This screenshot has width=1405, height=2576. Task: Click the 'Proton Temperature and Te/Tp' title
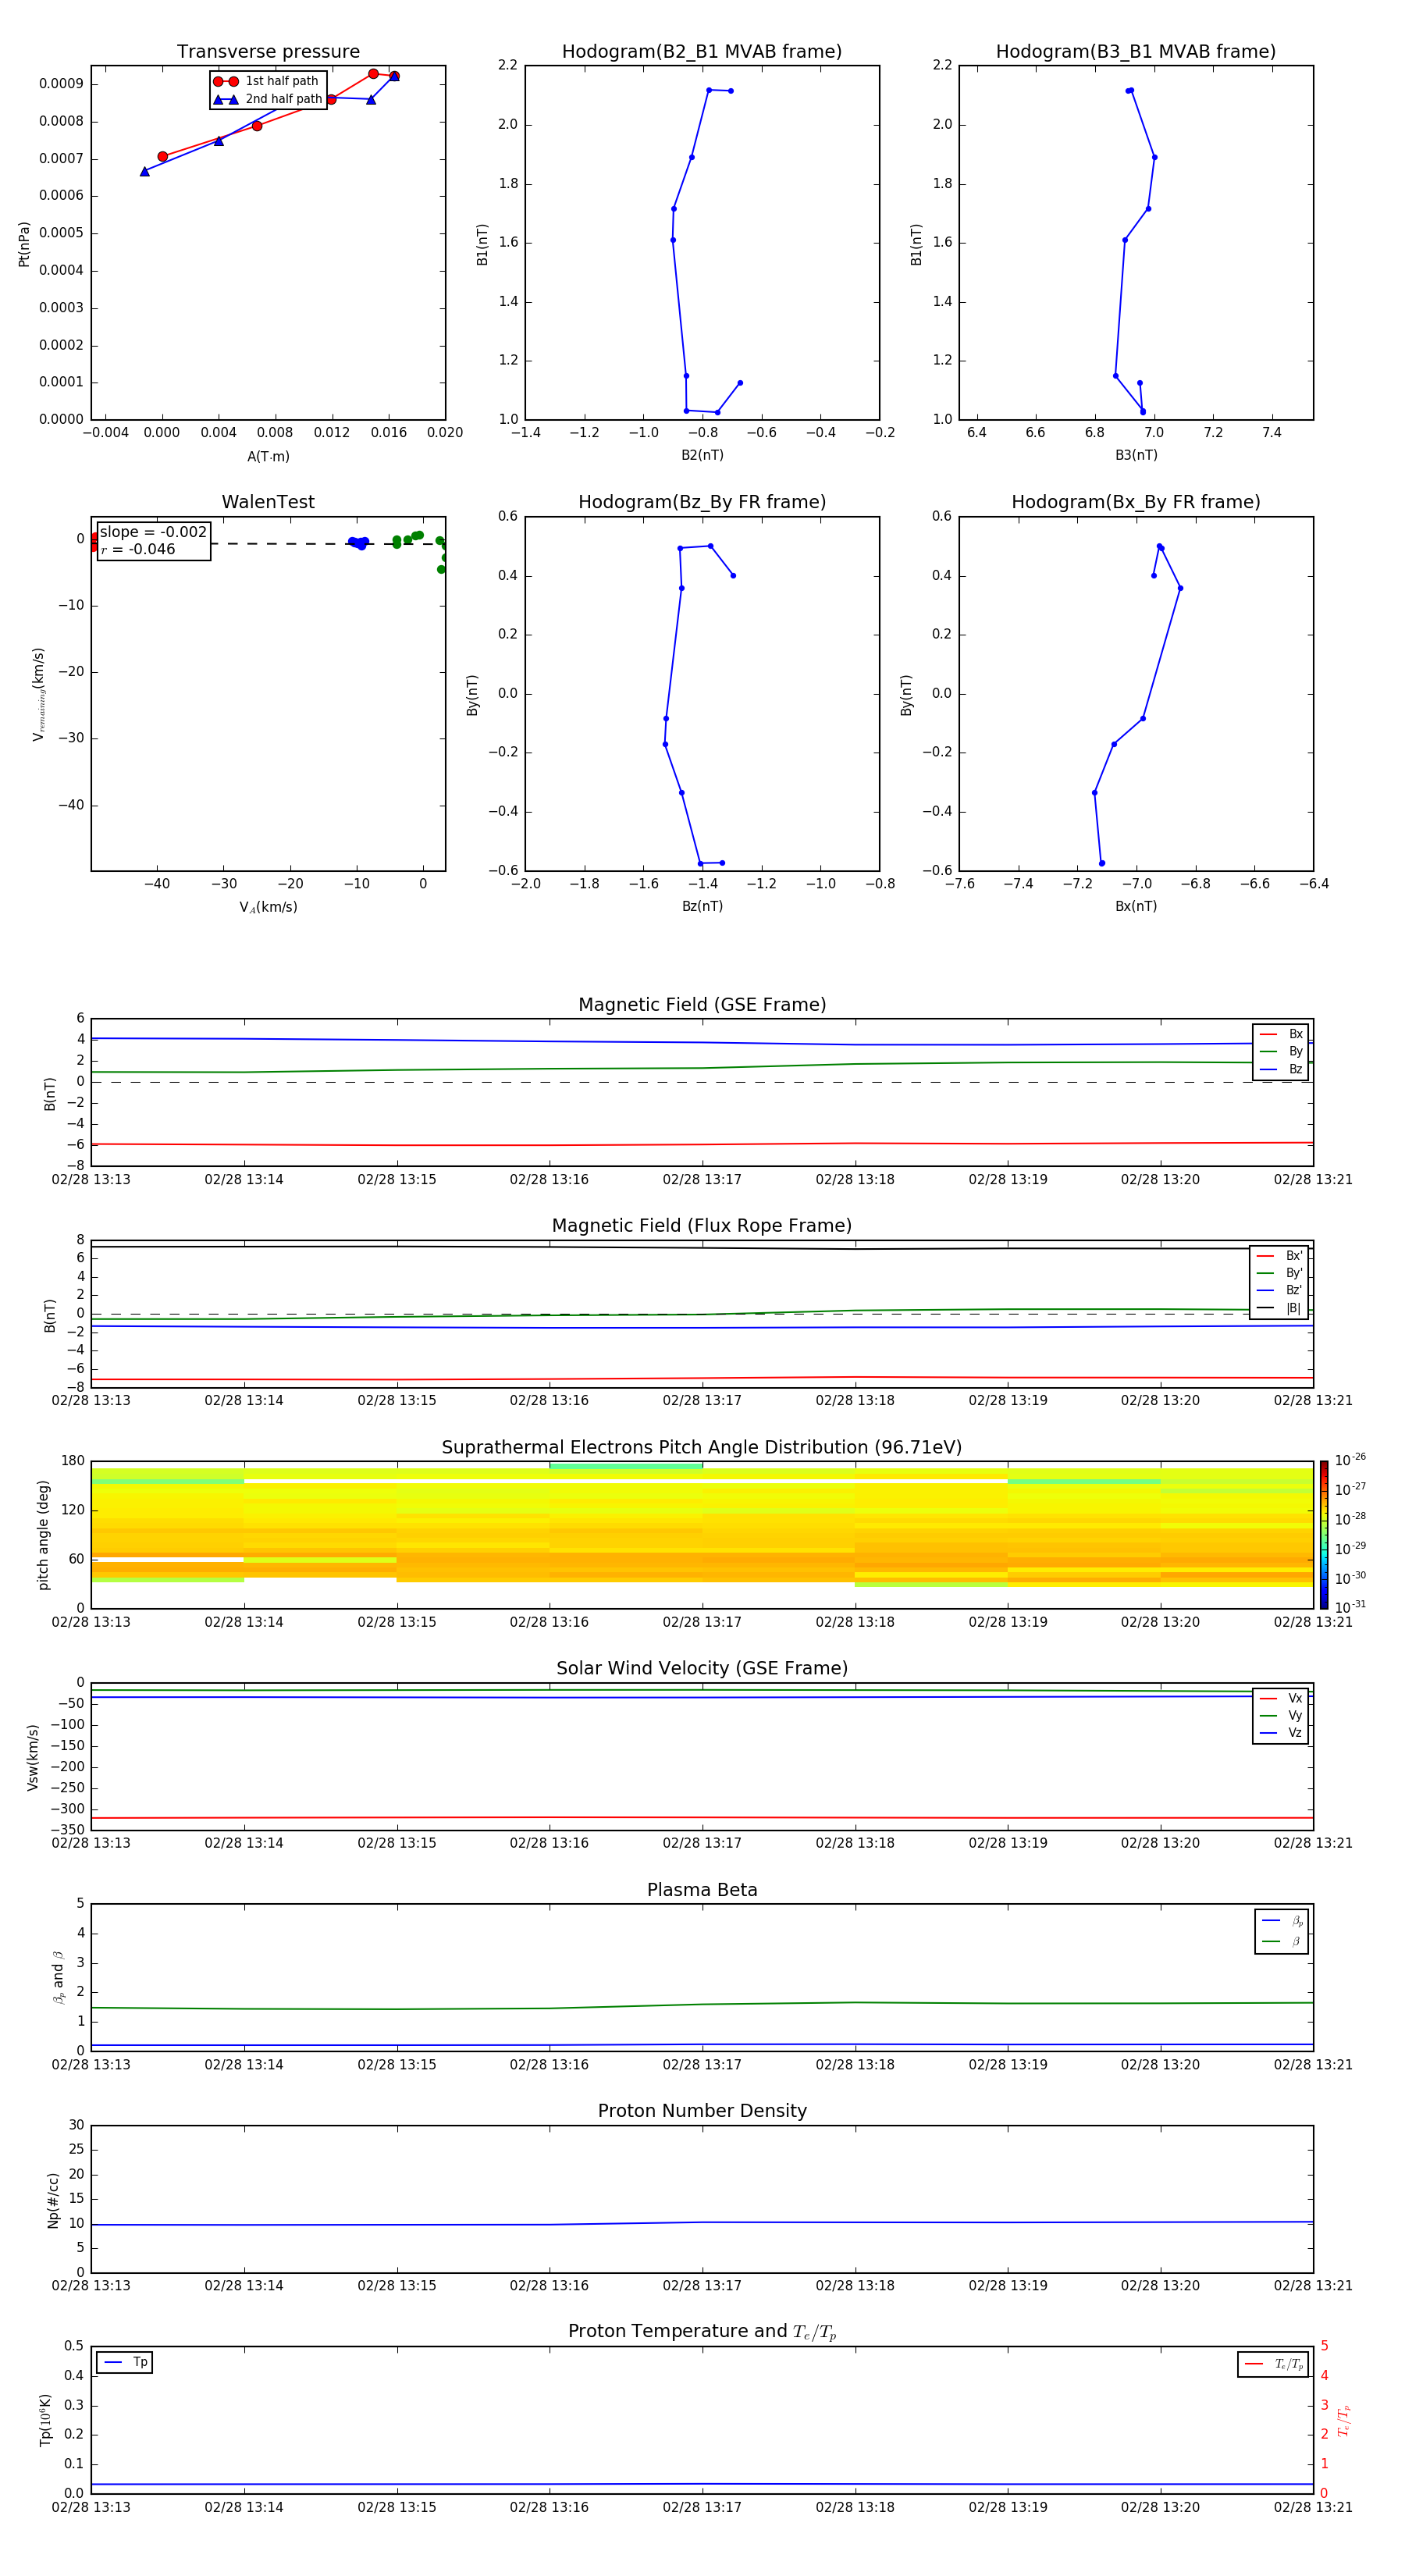tap(702, 2332)
